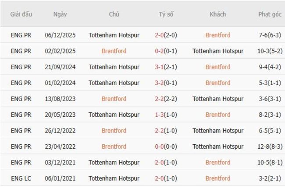Image resolution: width=285 pixels, height=188 pixels.
Task: Click the "Giải đấu" column header
Action: [21, 14]
